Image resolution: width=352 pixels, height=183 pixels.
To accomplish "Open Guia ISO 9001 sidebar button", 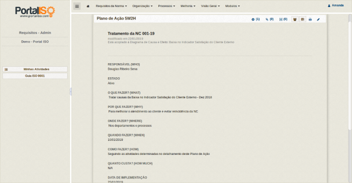I will pyautogui.click(x=35, y=76).
